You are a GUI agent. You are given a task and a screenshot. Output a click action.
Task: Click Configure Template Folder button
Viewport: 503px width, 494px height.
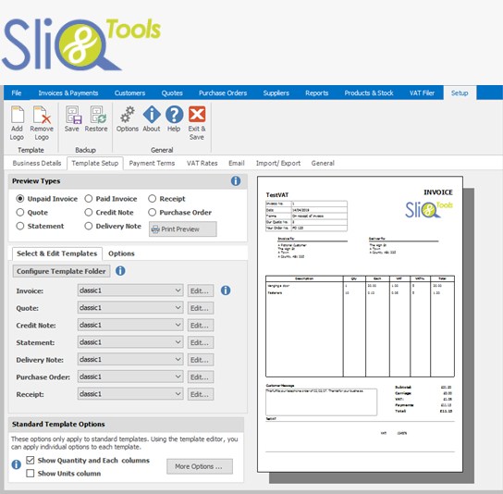point(61,271)
